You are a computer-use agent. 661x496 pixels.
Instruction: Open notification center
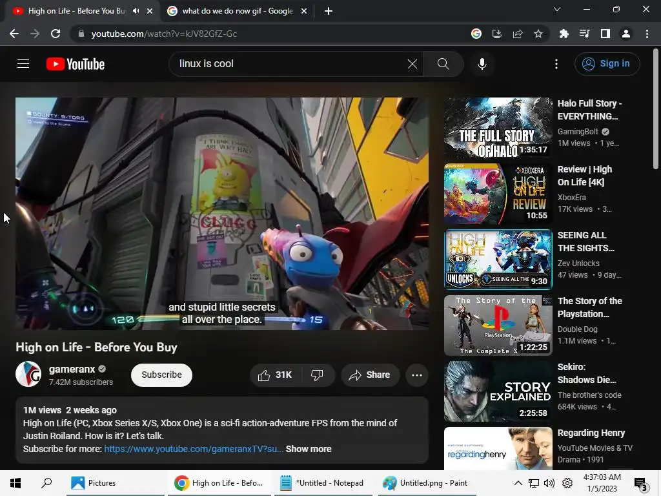click(x=641, y=484)
